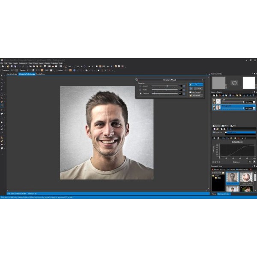Image resolution: width=257 pixels, height=257 pixels.
Task: Click the browse folder icon beside C:\Documents path
Action: coord(223,173)
